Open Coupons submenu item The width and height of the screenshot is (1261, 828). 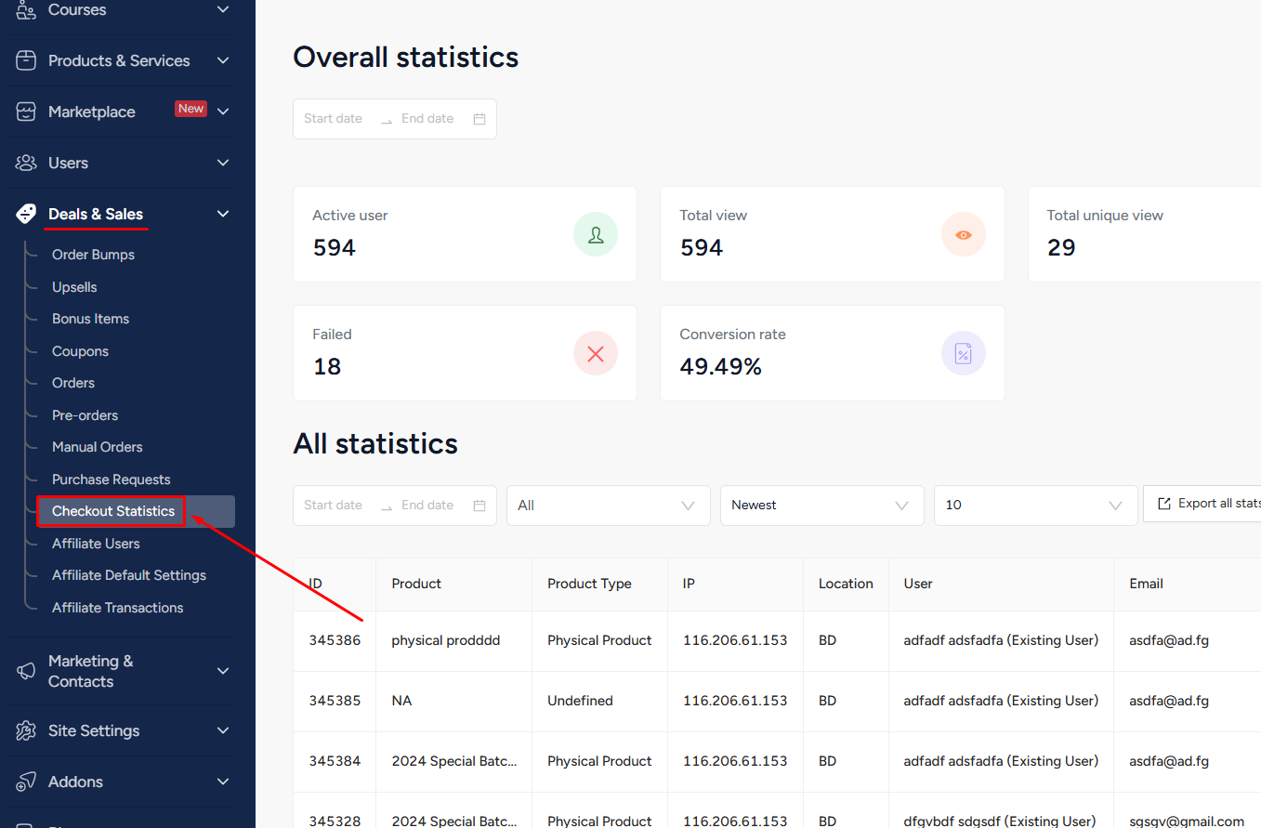pyautogui.click(x=80, y=351)
